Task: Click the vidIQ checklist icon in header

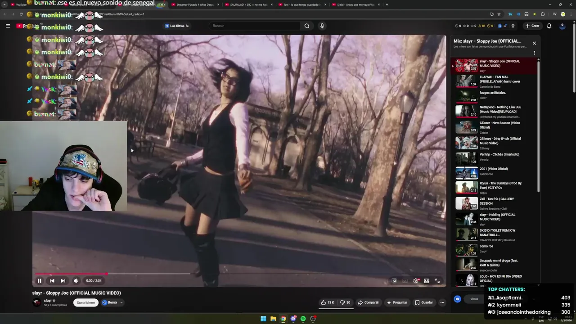Action: point(505,26)
